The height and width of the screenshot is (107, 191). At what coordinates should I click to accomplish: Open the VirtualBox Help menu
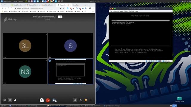tap(137, 11)
